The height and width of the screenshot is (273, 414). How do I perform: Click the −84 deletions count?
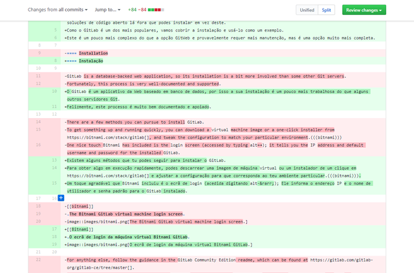142,10
